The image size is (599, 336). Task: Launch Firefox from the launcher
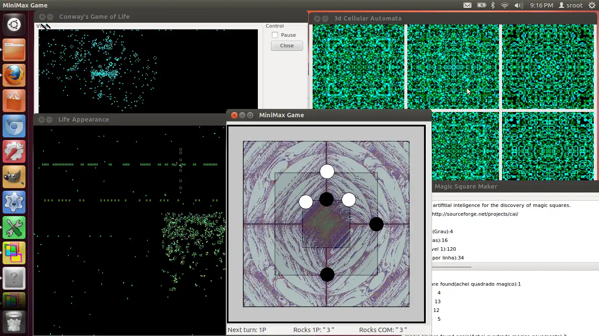[14, 75]
